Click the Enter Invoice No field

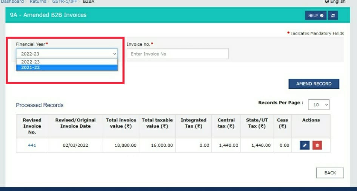click(x=177, y=54)
